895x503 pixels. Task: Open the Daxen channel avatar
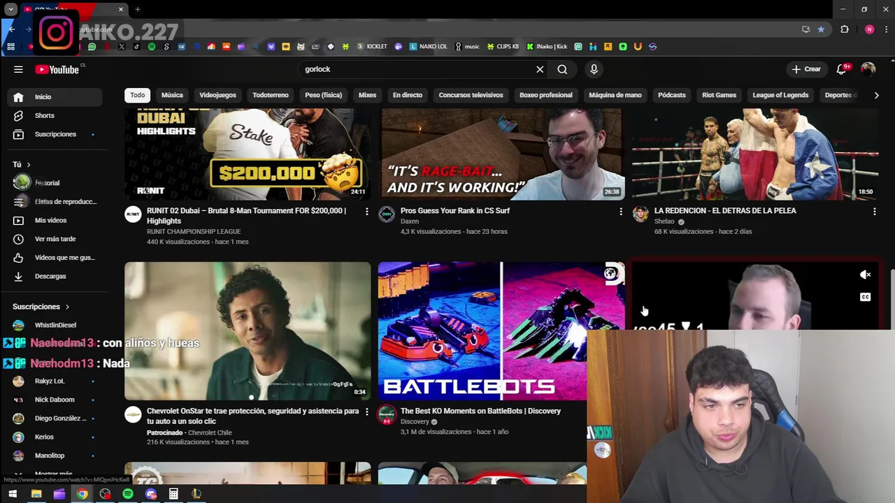387,214
